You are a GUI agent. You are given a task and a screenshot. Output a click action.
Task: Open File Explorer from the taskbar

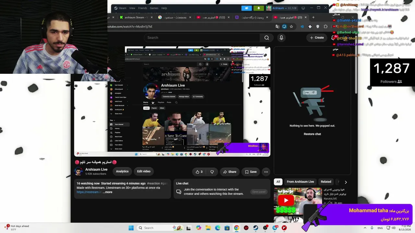coord(208,228)
